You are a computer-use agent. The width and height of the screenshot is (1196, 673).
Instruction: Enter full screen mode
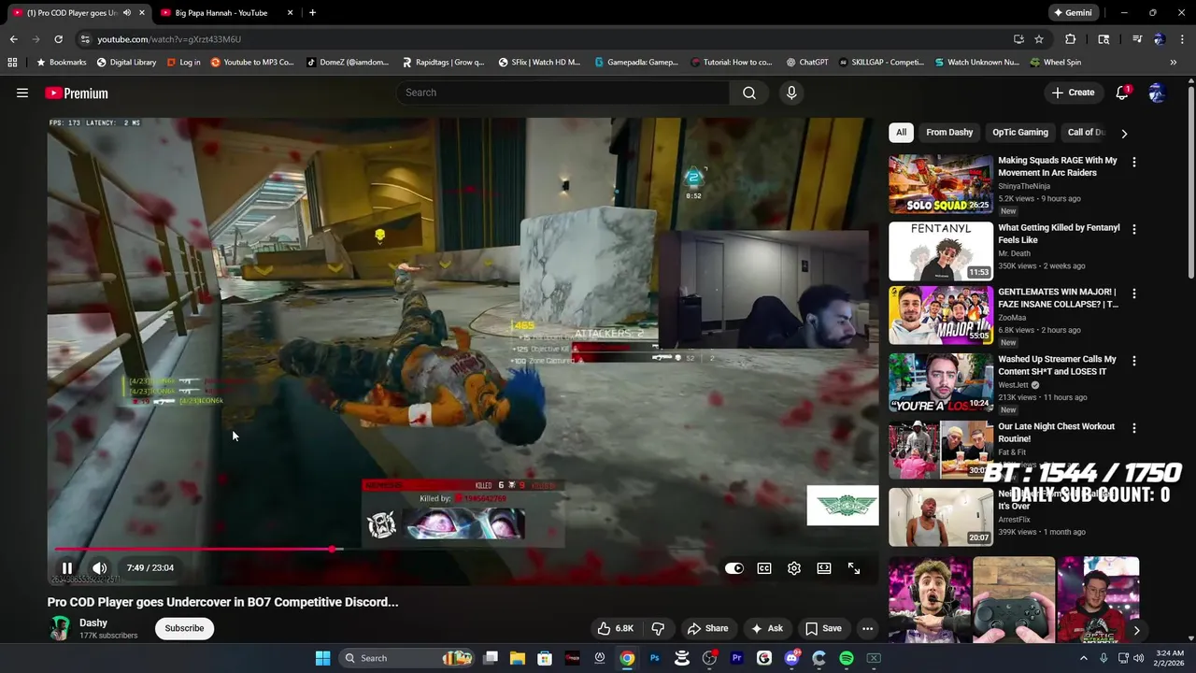coord(854,568)
